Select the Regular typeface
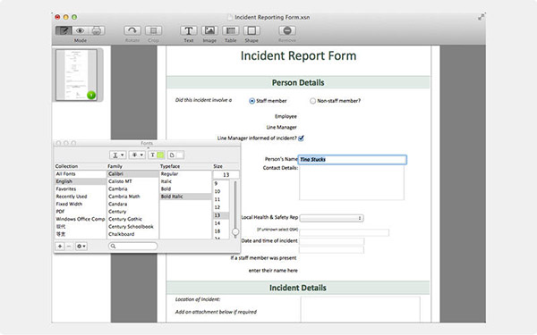The image size is (537, 335). click(x=185, y=174)
